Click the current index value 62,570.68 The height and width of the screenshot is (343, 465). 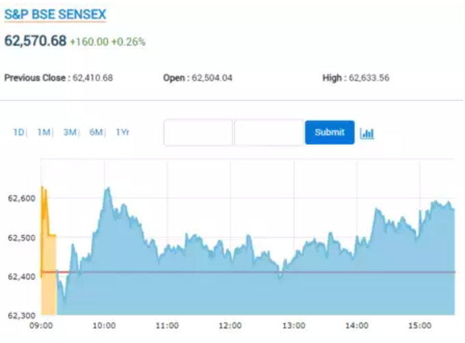coord(36,40)
